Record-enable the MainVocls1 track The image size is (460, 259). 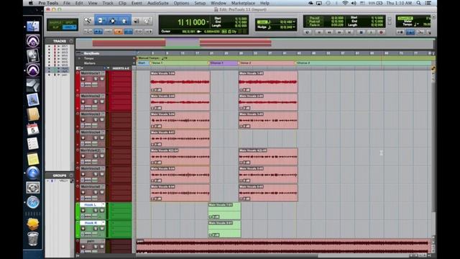click(x=83, y=79)
